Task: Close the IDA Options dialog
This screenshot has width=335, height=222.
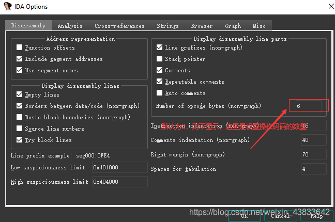Action: click(331, 6)
